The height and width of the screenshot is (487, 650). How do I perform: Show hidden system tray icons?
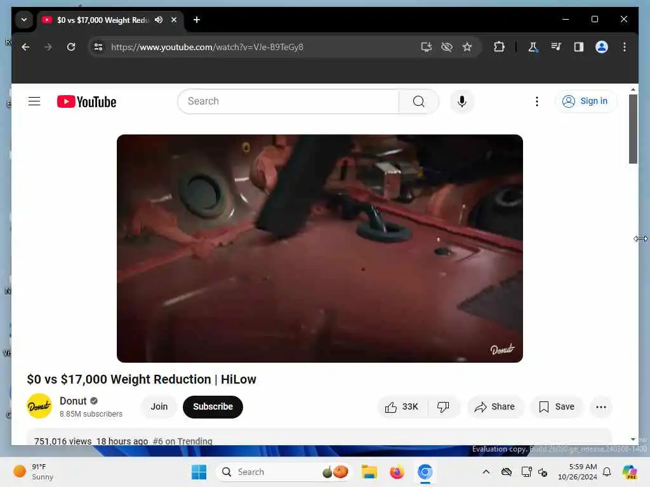coord(486,472)
